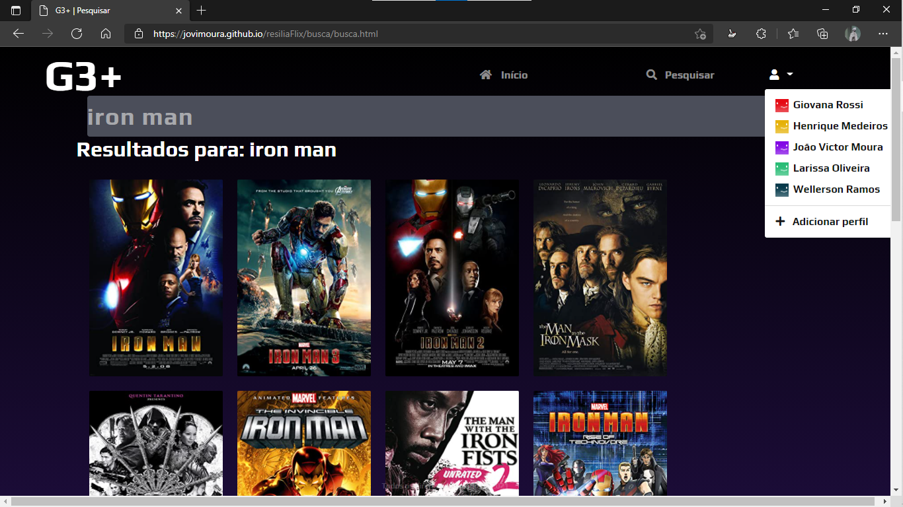Image resolution: width=903 pixels, height=507 pixels.
Task: Click the green Larissa Oliveira avatar
Action: pos(782,169)
